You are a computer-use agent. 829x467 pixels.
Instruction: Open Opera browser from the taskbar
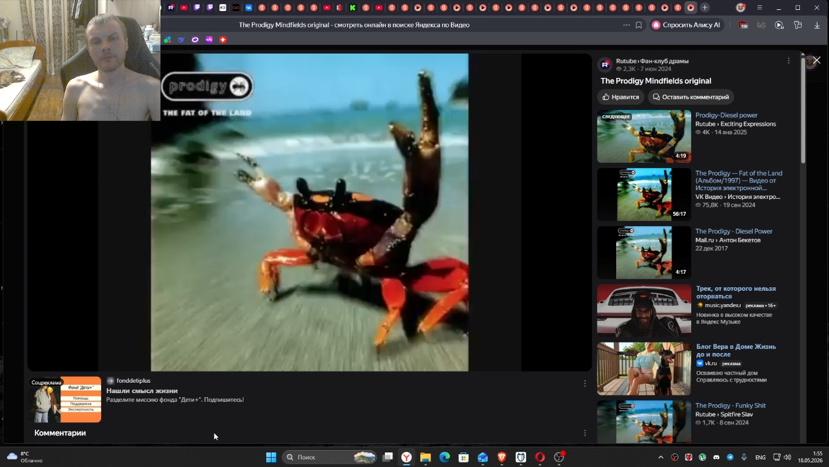point(540,457)
